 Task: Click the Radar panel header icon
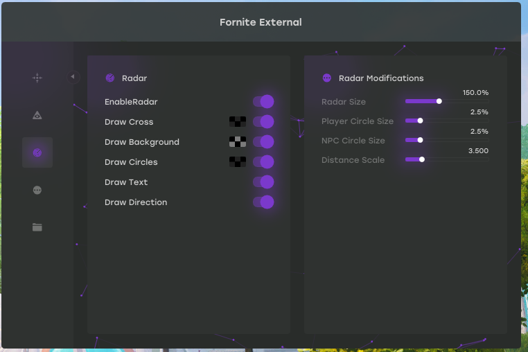point(110,78)
